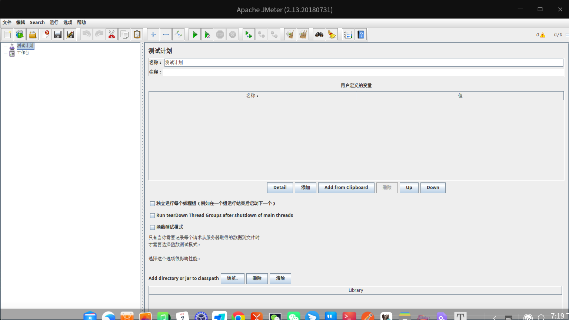The height and width of the screenshot is (320, 569).
Task: Click the 添加 button under variables table
Action: 306,188
